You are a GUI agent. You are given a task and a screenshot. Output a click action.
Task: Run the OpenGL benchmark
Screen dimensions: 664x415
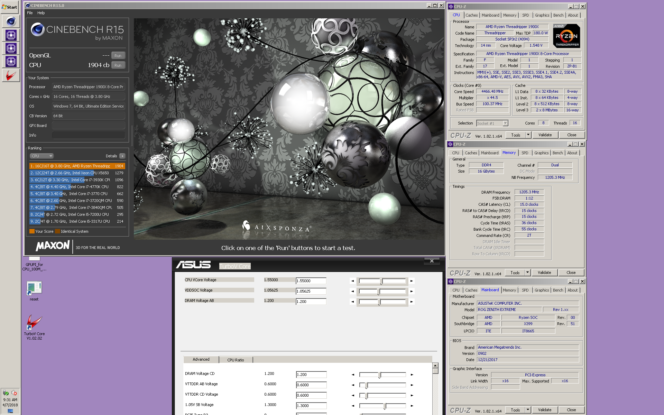118,56
